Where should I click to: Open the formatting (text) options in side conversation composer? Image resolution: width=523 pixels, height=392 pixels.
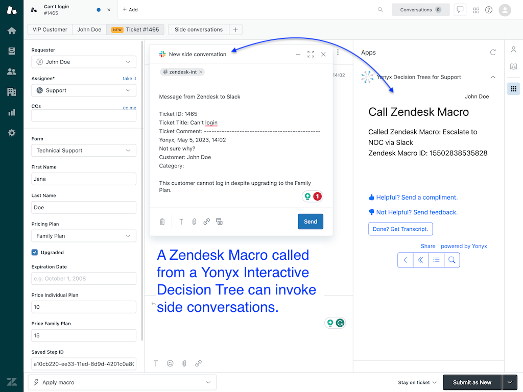[x=181, y=222]
